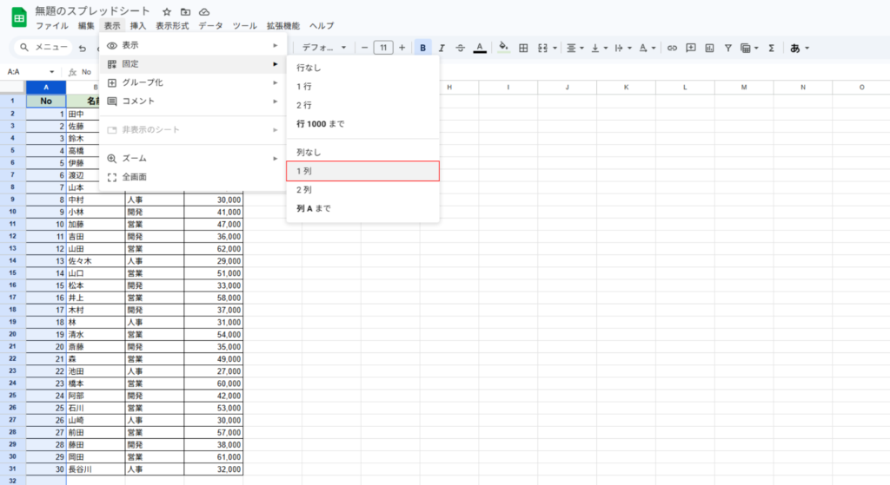
Task: Toggle bold formatting button
Action: 422,48
